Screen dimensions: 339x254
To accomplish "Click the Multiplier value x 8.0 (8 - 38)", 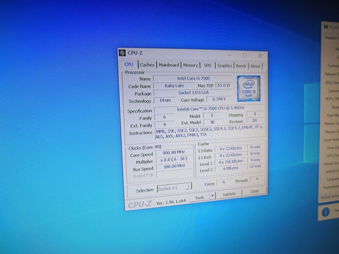I will [x=174, y=159].
